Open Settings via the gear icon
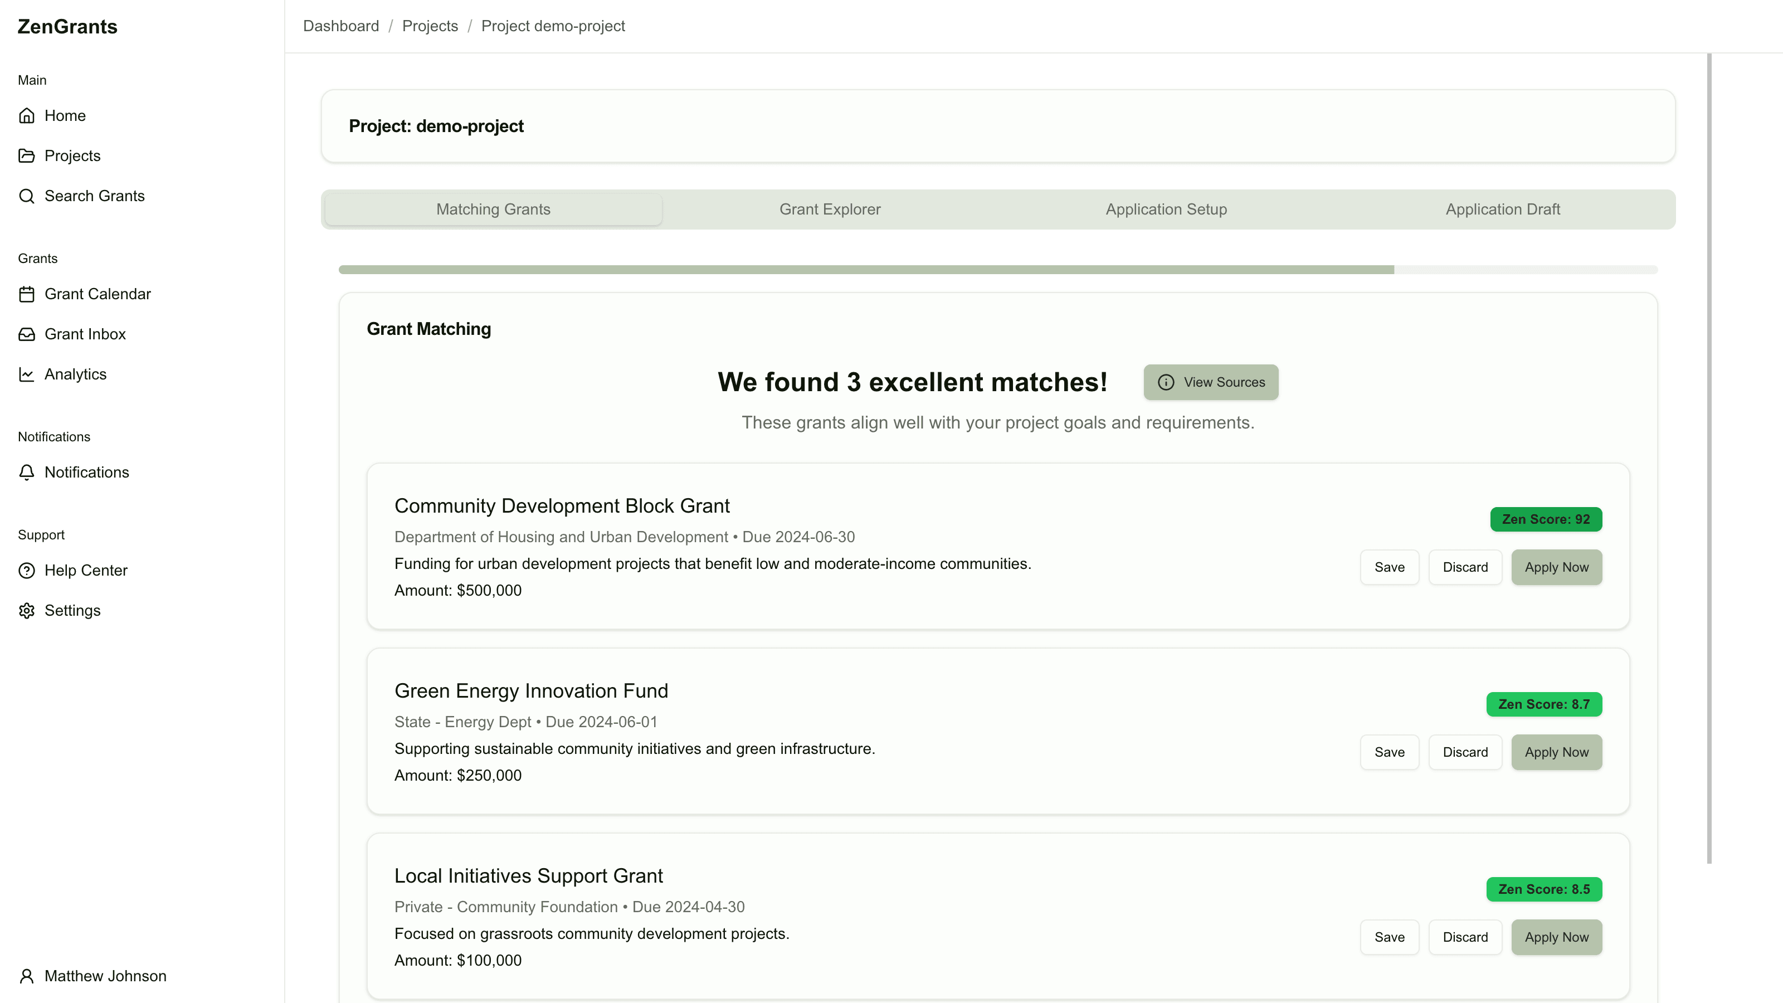 pos(27,611)
